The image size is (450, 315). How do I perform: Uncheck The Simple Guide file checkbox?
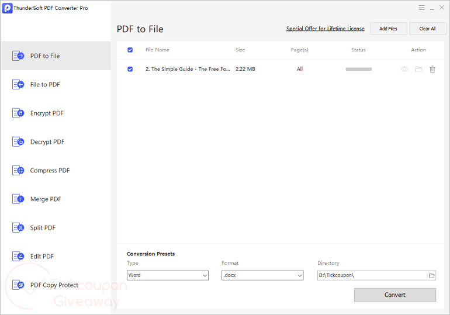coord(130,69)
